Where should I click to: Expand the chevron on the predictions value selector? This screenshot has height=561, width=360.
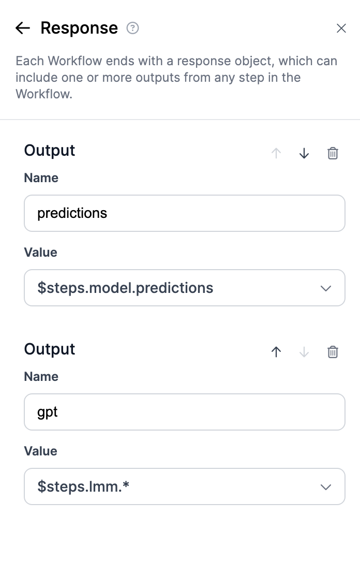(326, 288)
